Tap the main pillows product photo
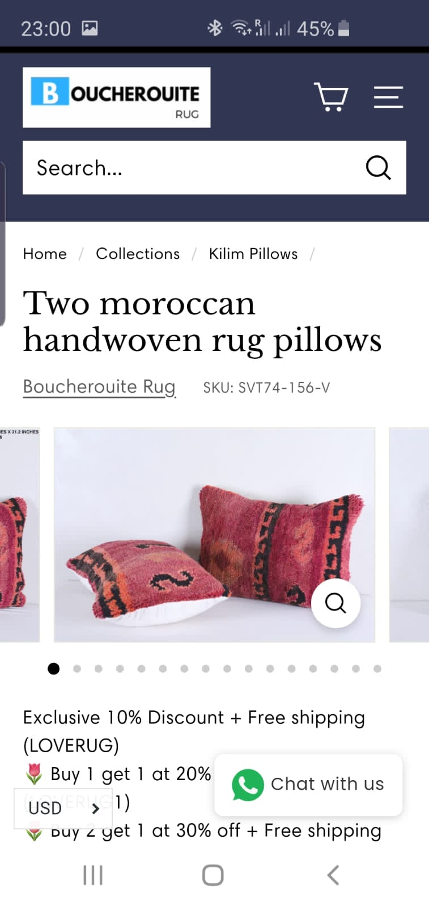This screenshot has width=429, height=907. [214, 535]
